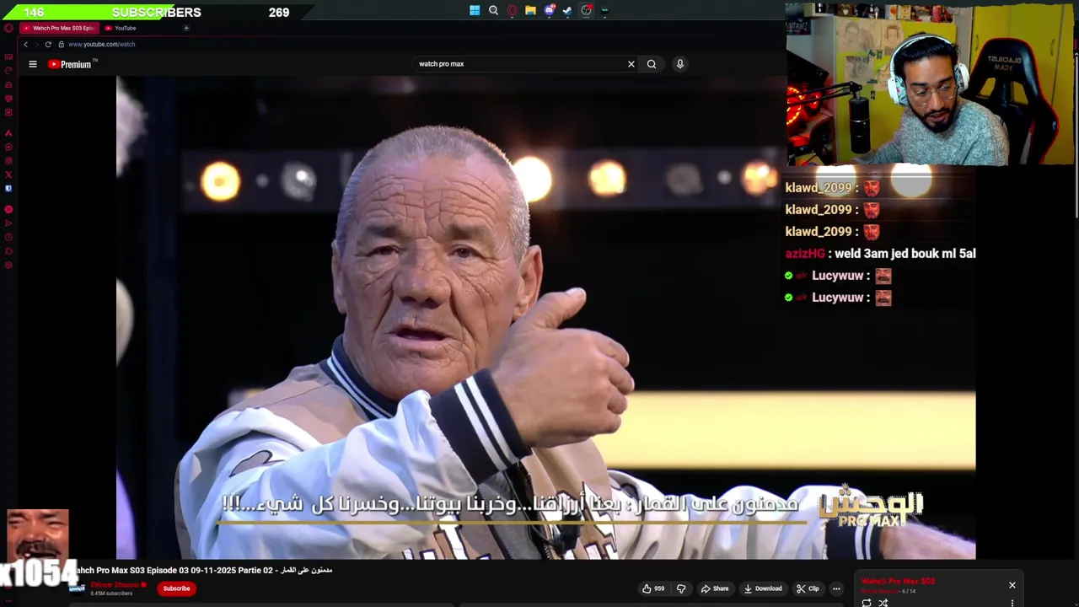Toggle playlist loop
The width and height of the screenshot is (1079, 607).
pos(867,603)
